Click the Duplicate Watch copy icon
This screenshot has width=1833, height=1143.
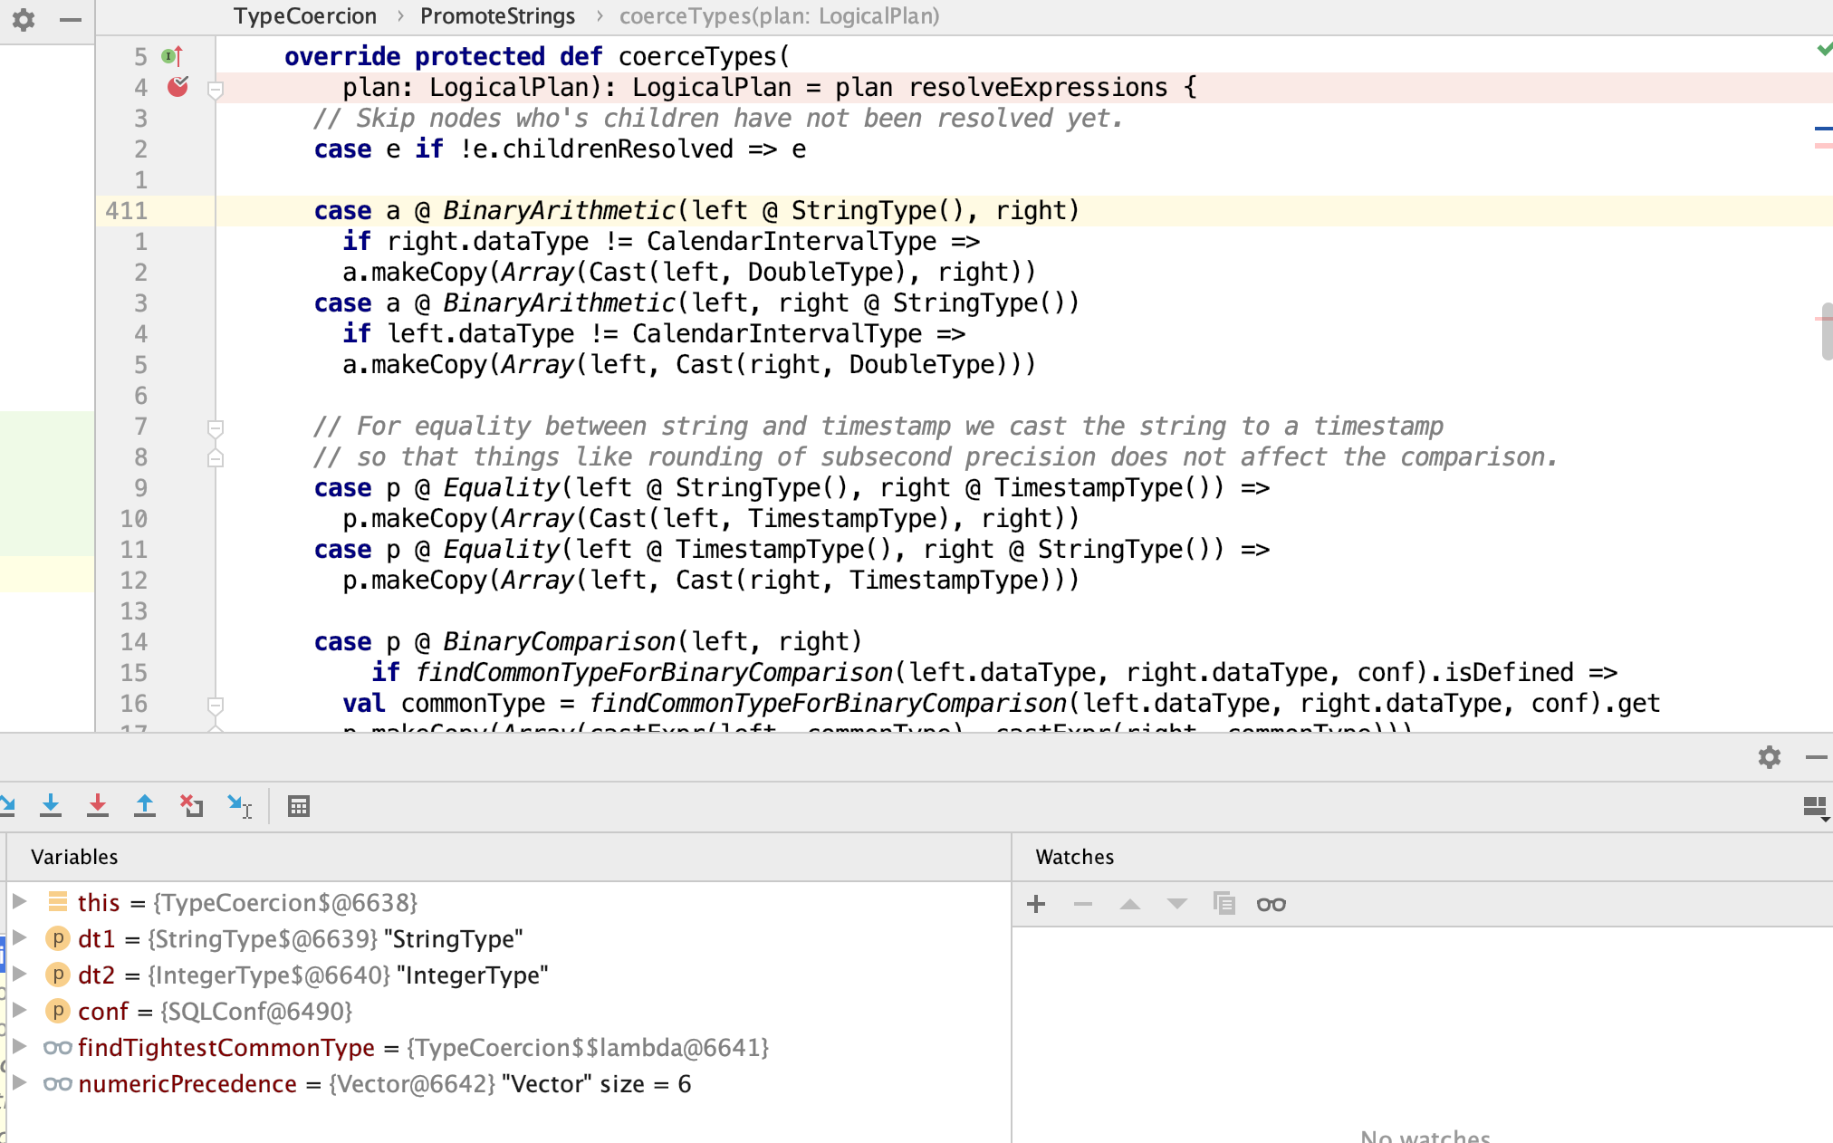(1224, 904)
